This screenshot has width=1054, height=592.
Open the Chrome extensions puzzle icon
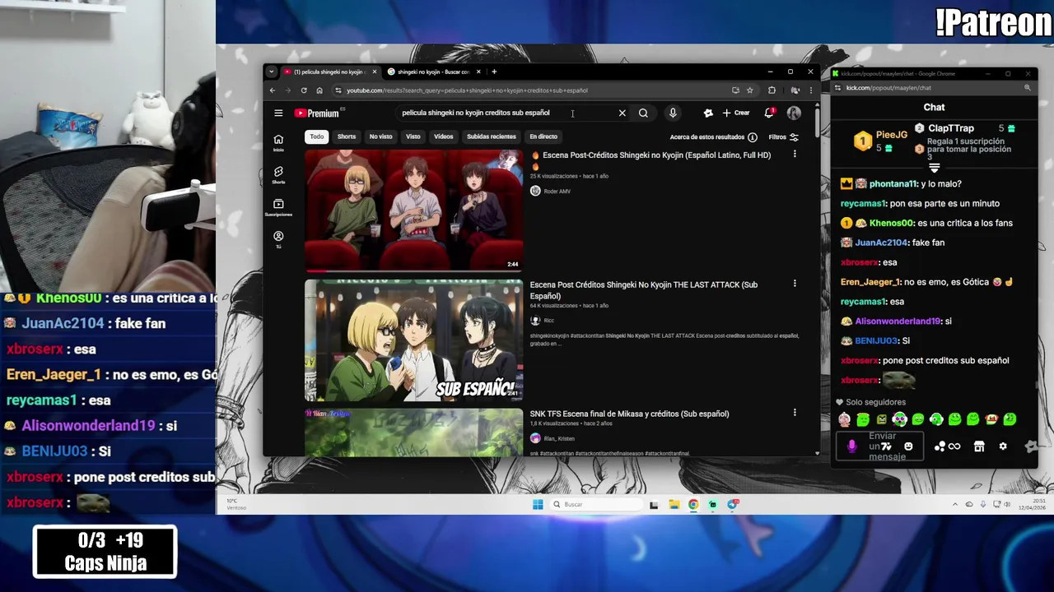click(x=772, y=90)
